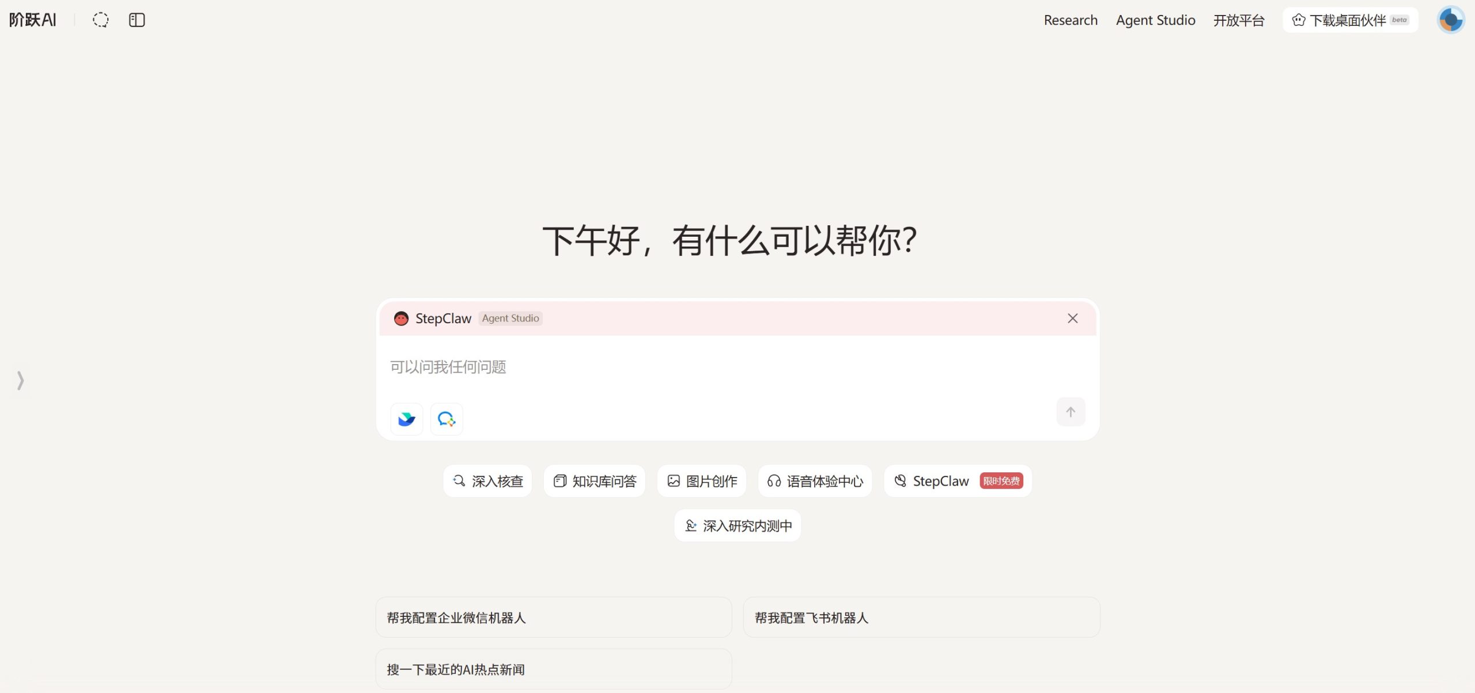Toggle the sidebar panel icon

click(137, 20)
